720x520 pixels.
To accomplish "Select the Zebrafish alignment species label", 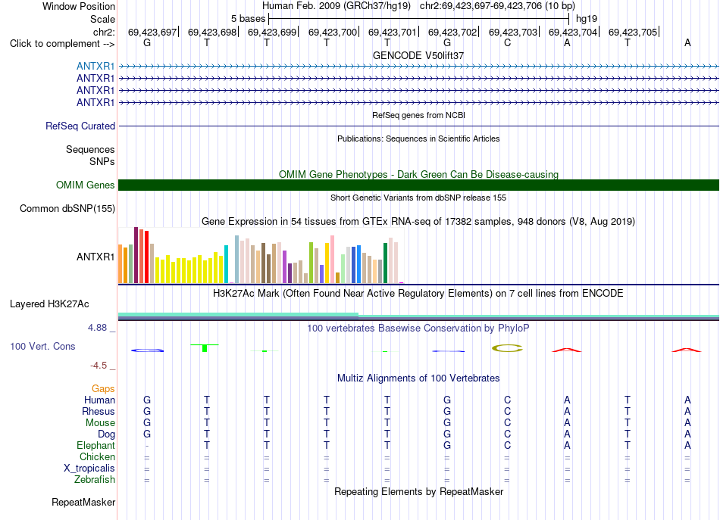I will click(x=95, y=480).
